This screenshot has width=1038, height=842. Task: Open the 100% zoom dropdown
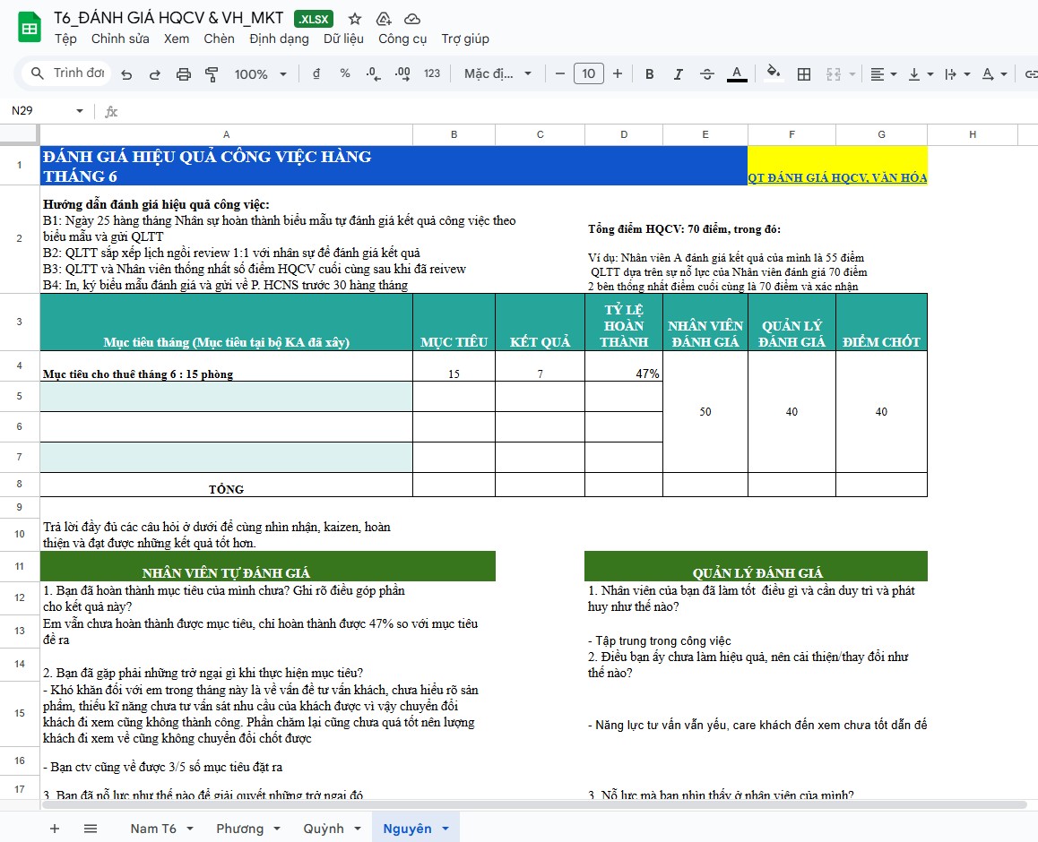[x=261, y=74]
